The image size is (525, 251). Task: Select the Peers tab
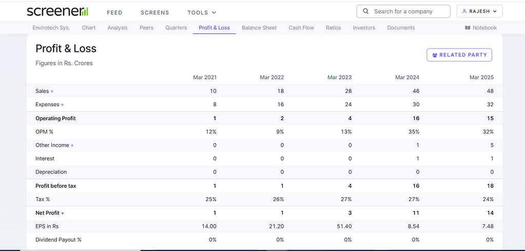click(146, 28)
